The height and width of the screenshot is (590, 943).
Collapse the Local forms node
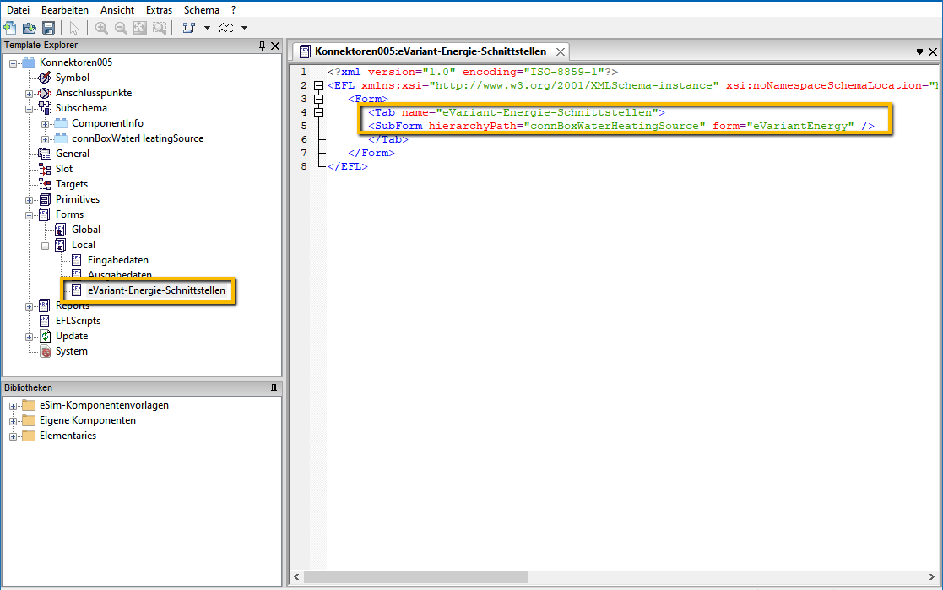tap(45, 246)
